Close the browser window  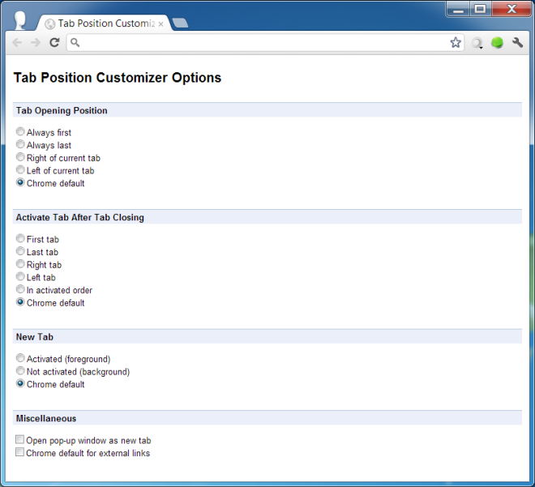tap(511, 9)
